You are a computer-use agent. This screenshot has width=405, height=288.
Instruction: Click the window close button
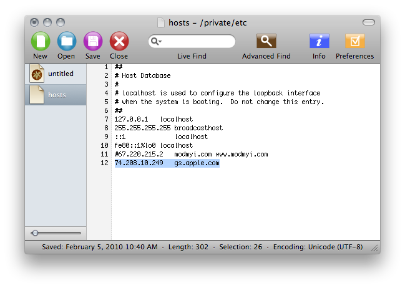(34, 22)
